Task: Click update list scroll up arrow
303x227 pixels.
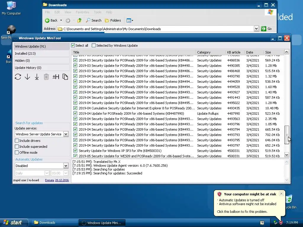Action: point(286,52)
